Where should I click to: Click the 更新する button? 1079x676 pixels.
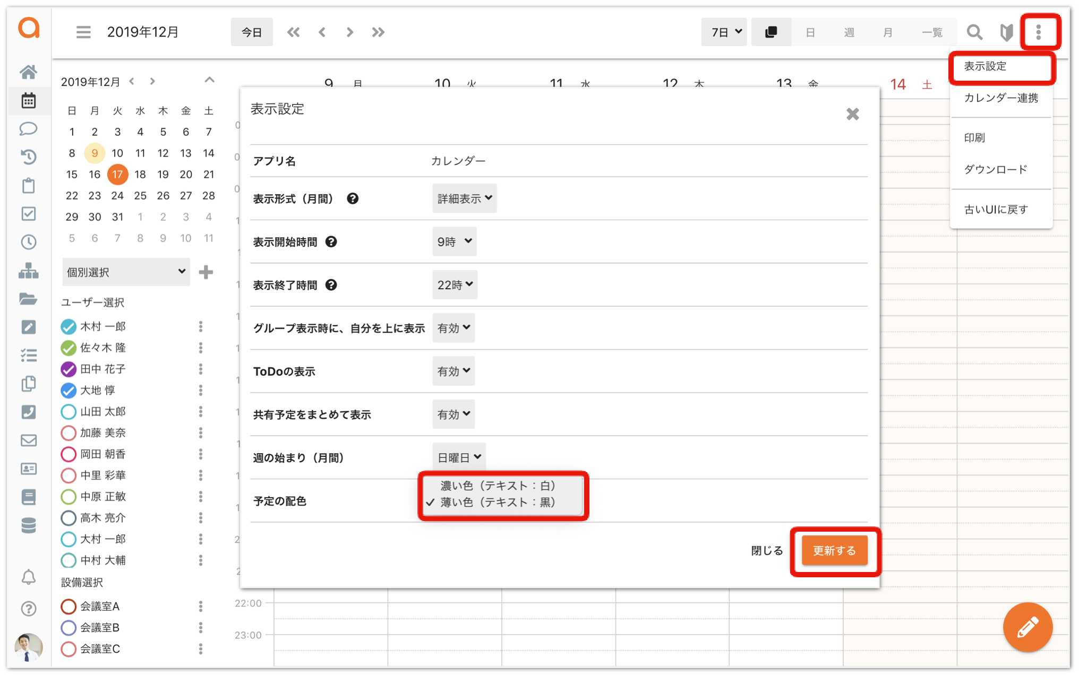click(834, 551)
